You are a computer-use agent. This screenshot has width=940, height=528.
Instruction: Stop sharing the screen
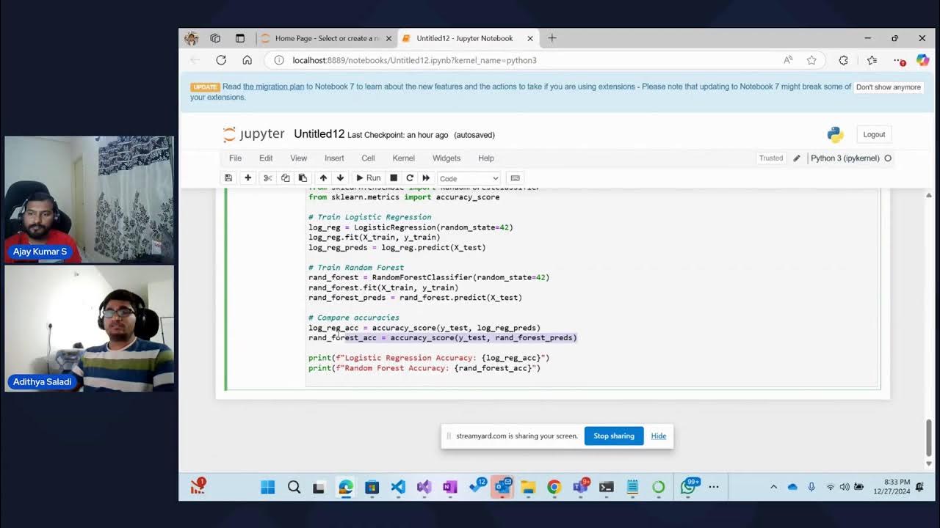[614, 436]
